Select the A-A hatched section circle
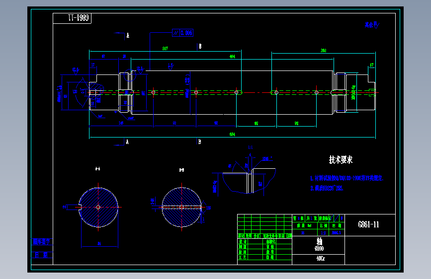Viewport: 431px width, 279px height. (x=98, y=208)
